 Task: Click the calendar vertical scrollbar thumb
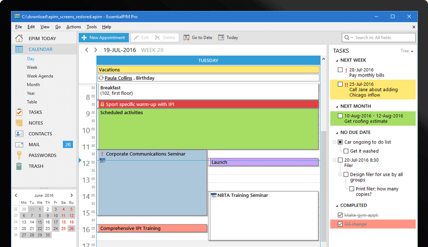(324, 186)
